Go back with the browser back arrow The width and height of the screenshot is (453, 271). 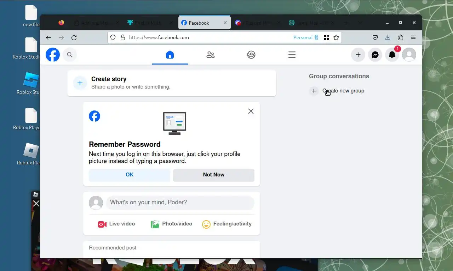(x=48, y=37)
